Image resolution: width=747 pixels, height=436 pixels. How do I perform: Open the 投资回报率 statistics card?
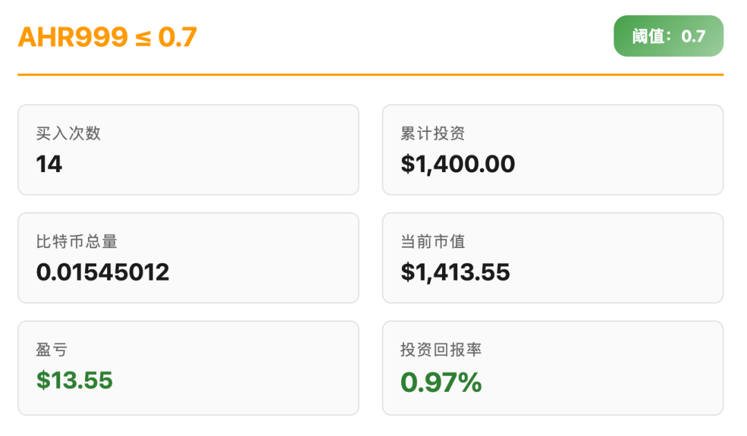coord(553,368)
